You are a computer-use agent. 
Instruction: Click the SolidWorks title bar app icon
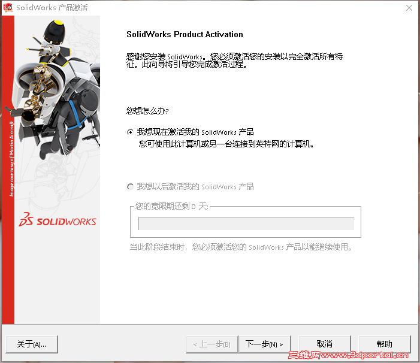click(x=8, y=7)
